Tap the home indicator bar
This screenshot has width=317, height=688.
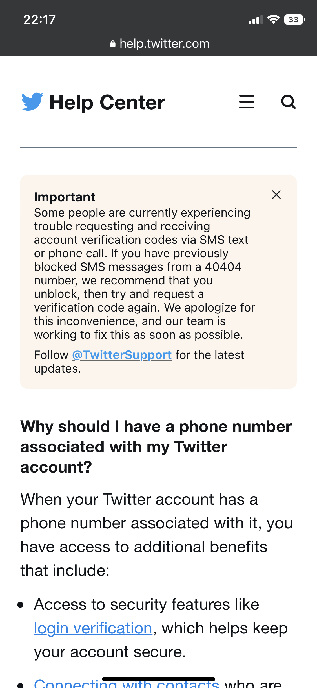click(x=159, y=679)
